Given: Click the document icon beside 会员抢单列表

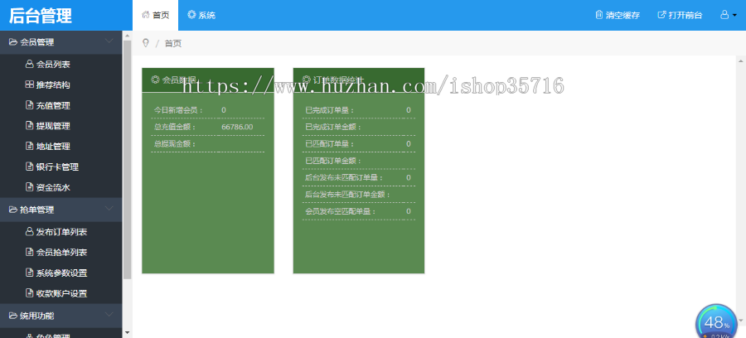Looking at the screenshot, I should tap(30, 252).
